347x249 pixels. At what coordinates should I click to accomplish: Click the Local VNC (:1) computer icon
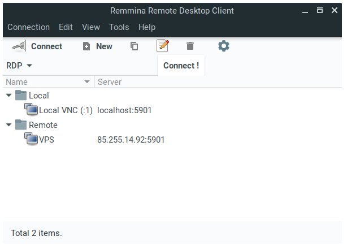pos(31,110)
